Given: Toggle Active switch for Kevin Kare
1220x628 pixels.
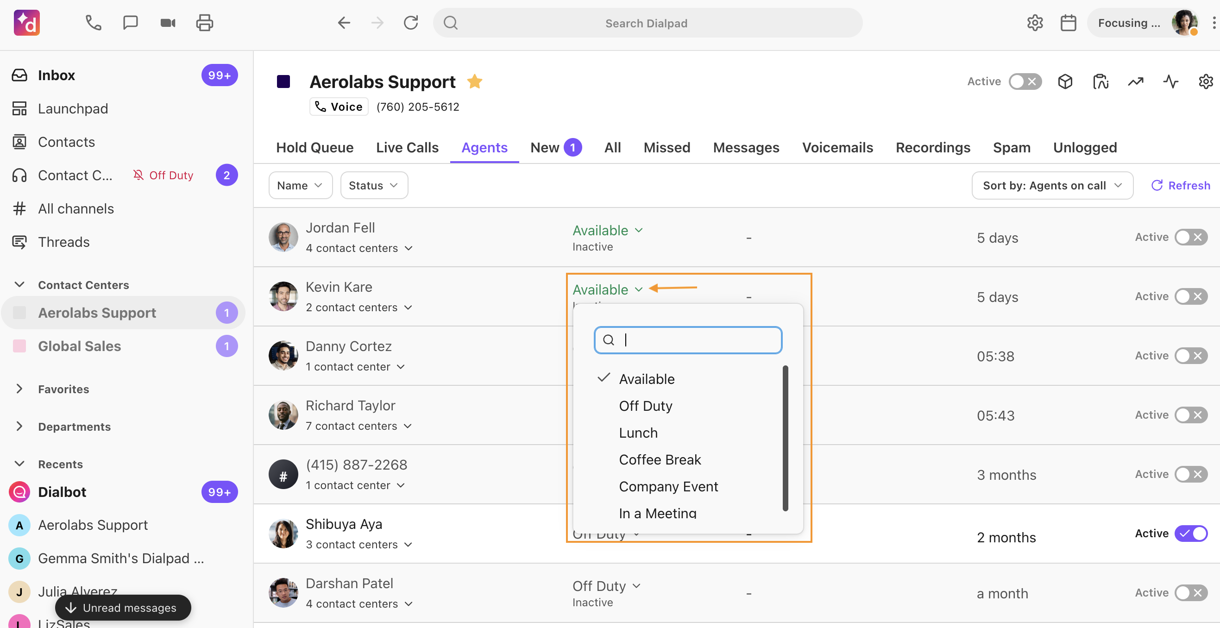Looking at the screenshot, I should tap(1191, 296).
